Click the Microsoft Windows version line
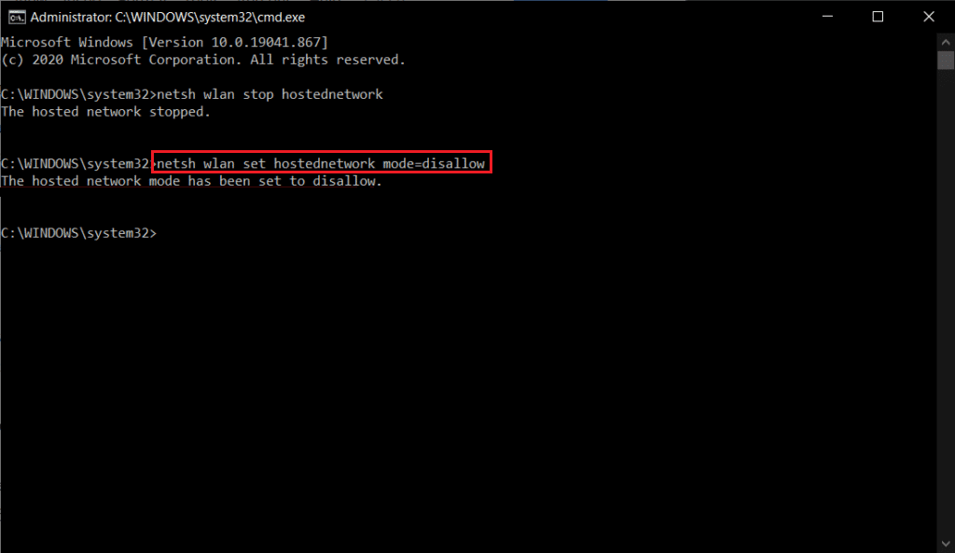955x553 pixels. 164,42
